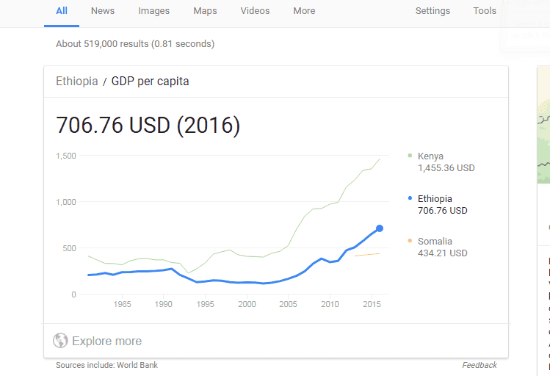Click the Explore more link
This screenshot has height=376, width=550.
(x=106, y=341)
